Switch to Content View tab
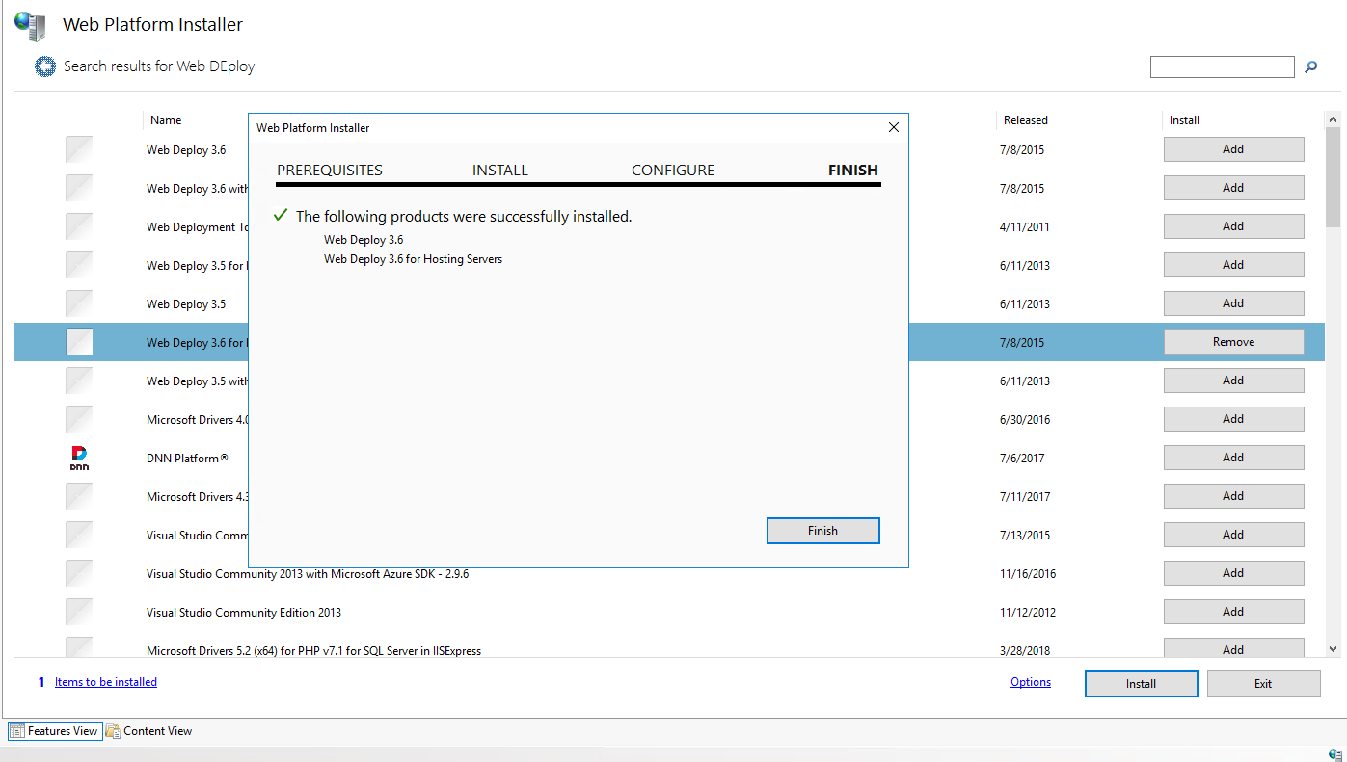The height and width of the screenshot is (762, 1347). point(149,731)
